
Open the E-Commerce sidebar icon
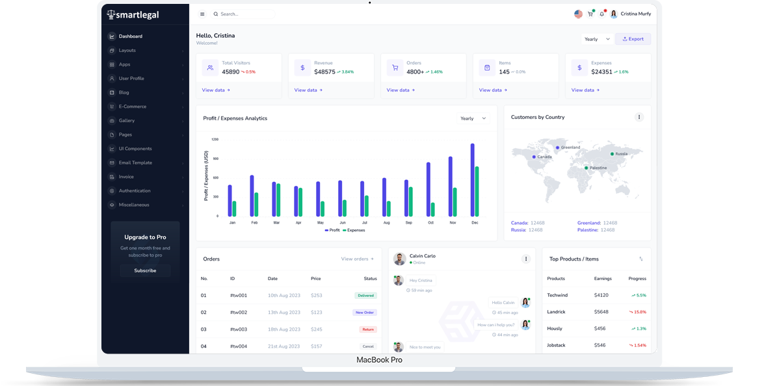[x=111, y=107]
